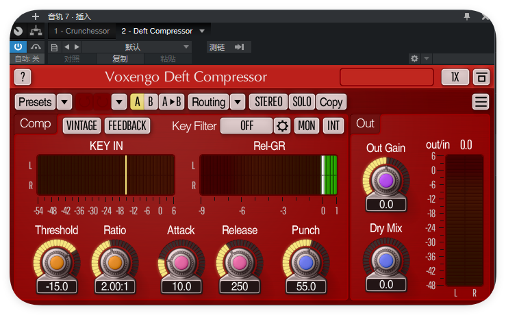506x315 pixels.
Task: Click the Copy button in Voxengo toolbar
Action: (x=331, y=102)
